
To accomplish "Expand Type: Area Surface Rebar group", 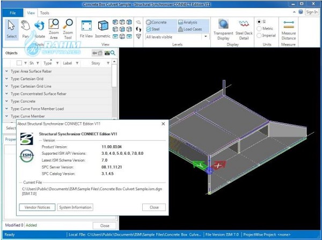I will tap(6, 71).
